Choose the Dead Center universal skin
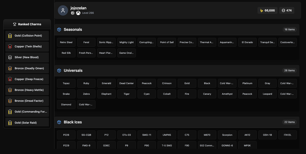The image size is (306, 154). click(x=127, y=83)
